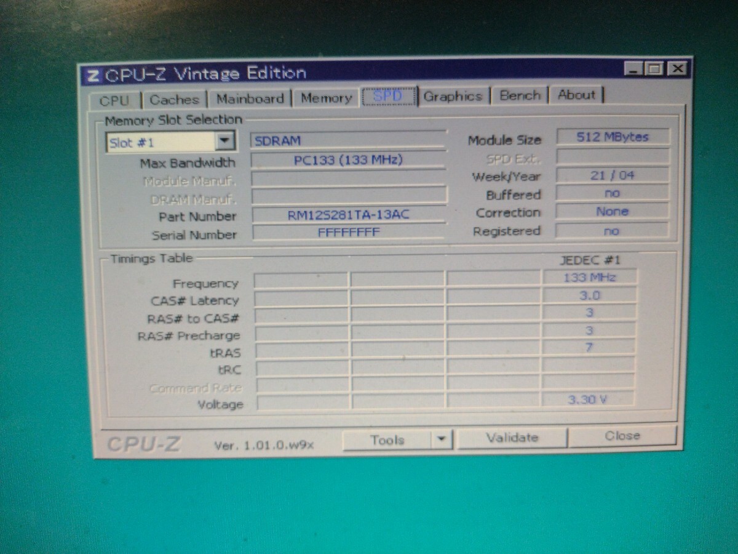Click the 3.30 V voltage cell
The height and width of the screenshot is (554, 738).
587,399
